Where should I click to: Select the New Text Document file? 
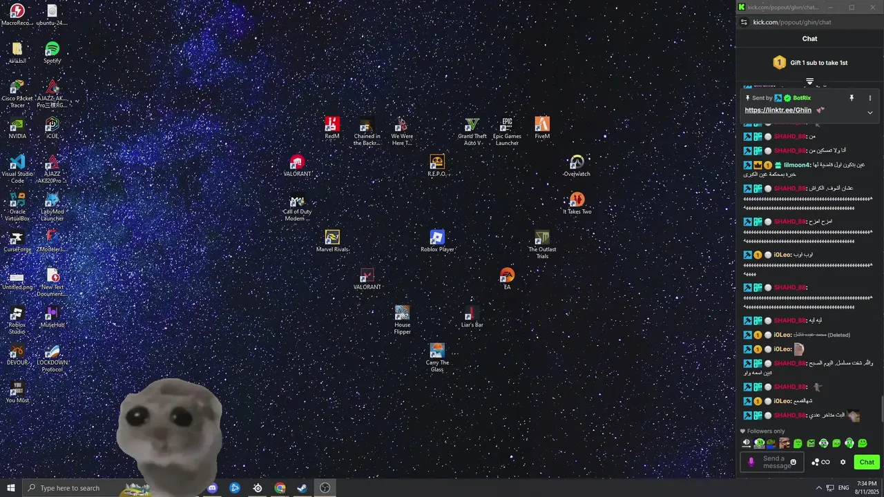pos(52,283)
